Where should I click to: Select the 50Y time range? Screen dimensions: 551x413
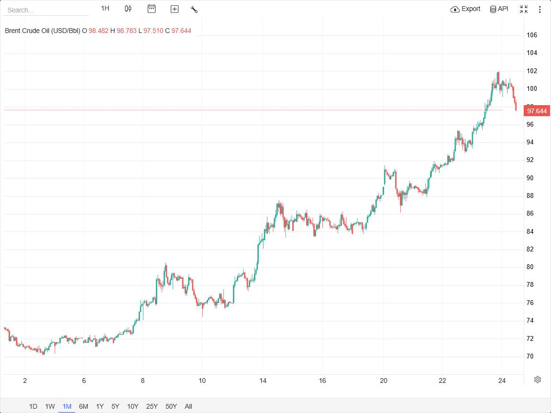click(171, 406)
